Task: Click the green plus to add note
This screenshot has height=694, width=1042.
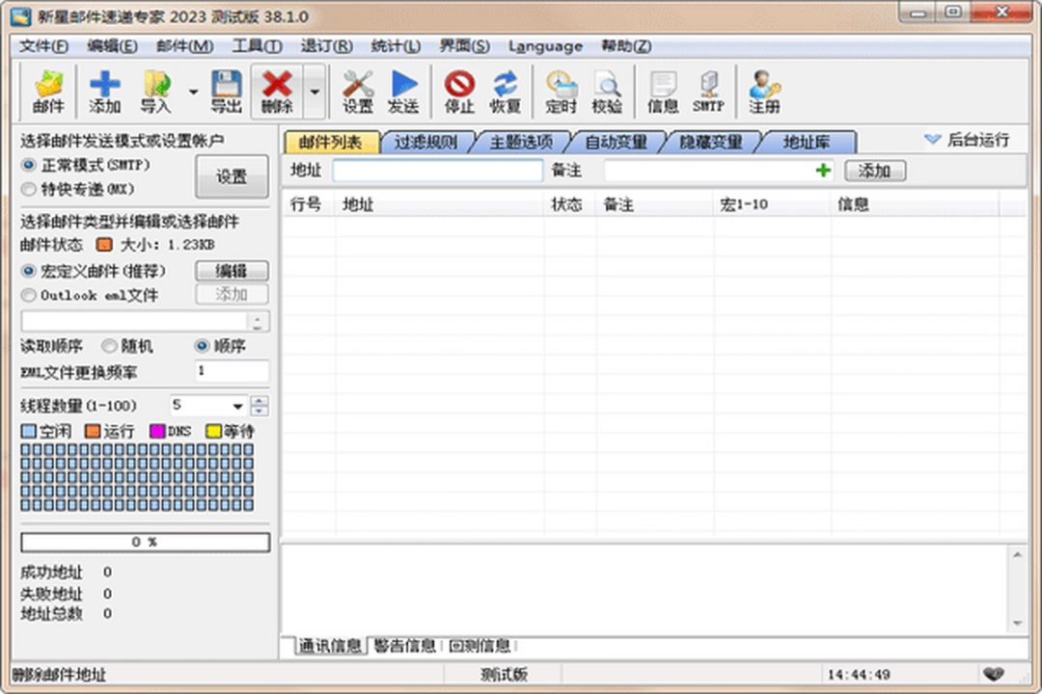Action: pos(821,170)
